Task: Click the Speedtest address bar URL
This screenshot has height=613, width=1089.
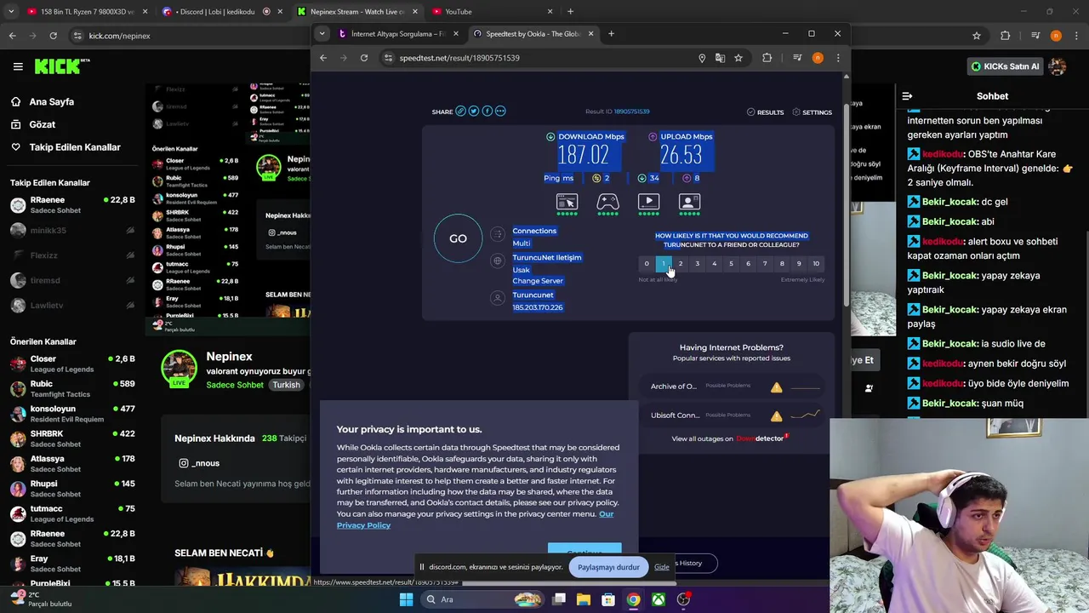Action: point(459,58)
